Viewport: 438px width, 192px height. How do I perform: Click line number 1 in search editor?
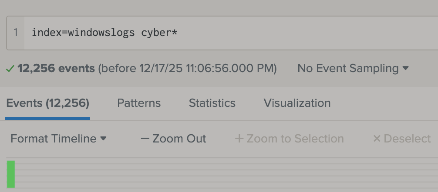point(16,33)
